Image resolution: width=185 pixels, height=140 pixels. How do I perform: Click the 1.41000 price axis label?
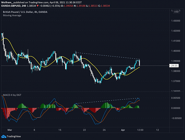coord(176,41)
